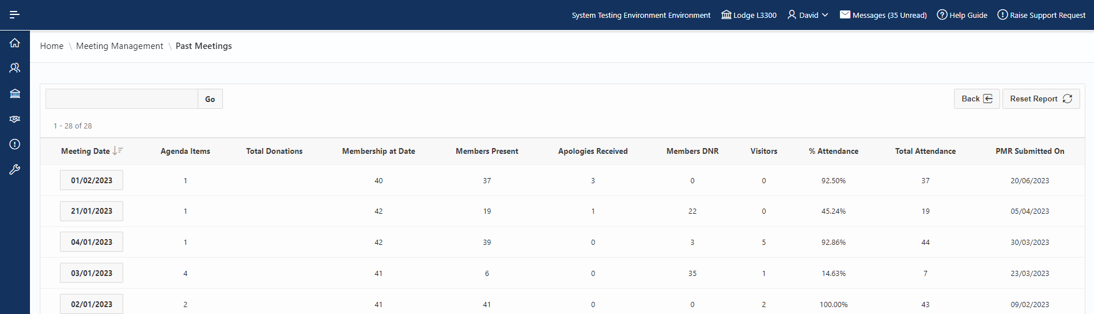Open the members icon in sidebar

coord(15,68)
